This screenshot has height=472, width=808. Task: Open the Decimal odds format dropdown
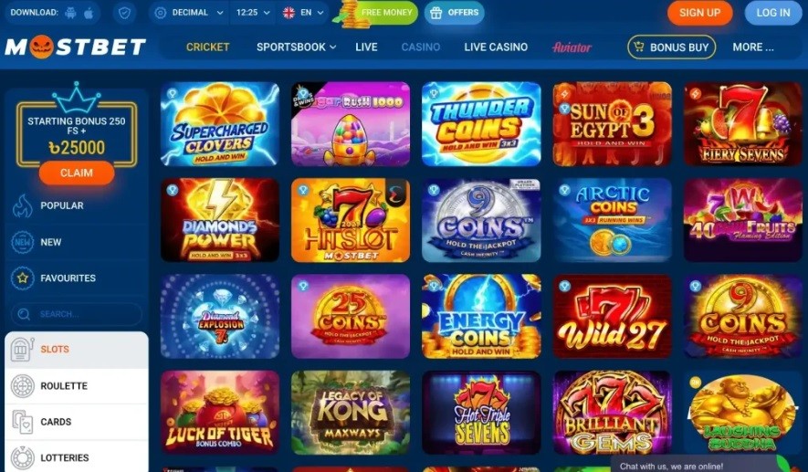[189, 13]
